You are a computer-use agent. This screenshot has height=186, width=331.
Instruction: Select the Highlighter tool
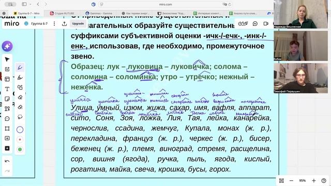[20, 78]
